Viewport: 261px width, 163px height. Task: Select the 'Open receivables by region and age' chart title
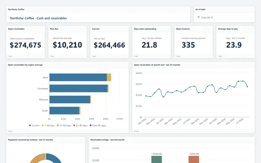pyautogui.click(x=25, y=65)
